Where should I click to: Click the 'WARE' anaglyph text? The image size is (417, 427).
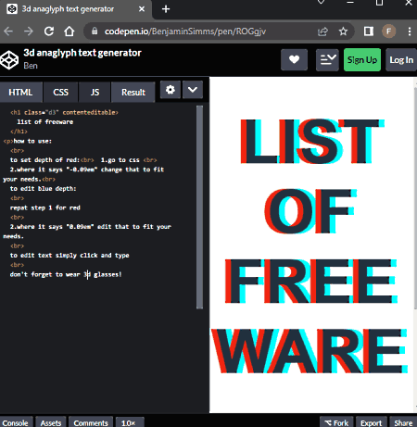click(310, 351)
